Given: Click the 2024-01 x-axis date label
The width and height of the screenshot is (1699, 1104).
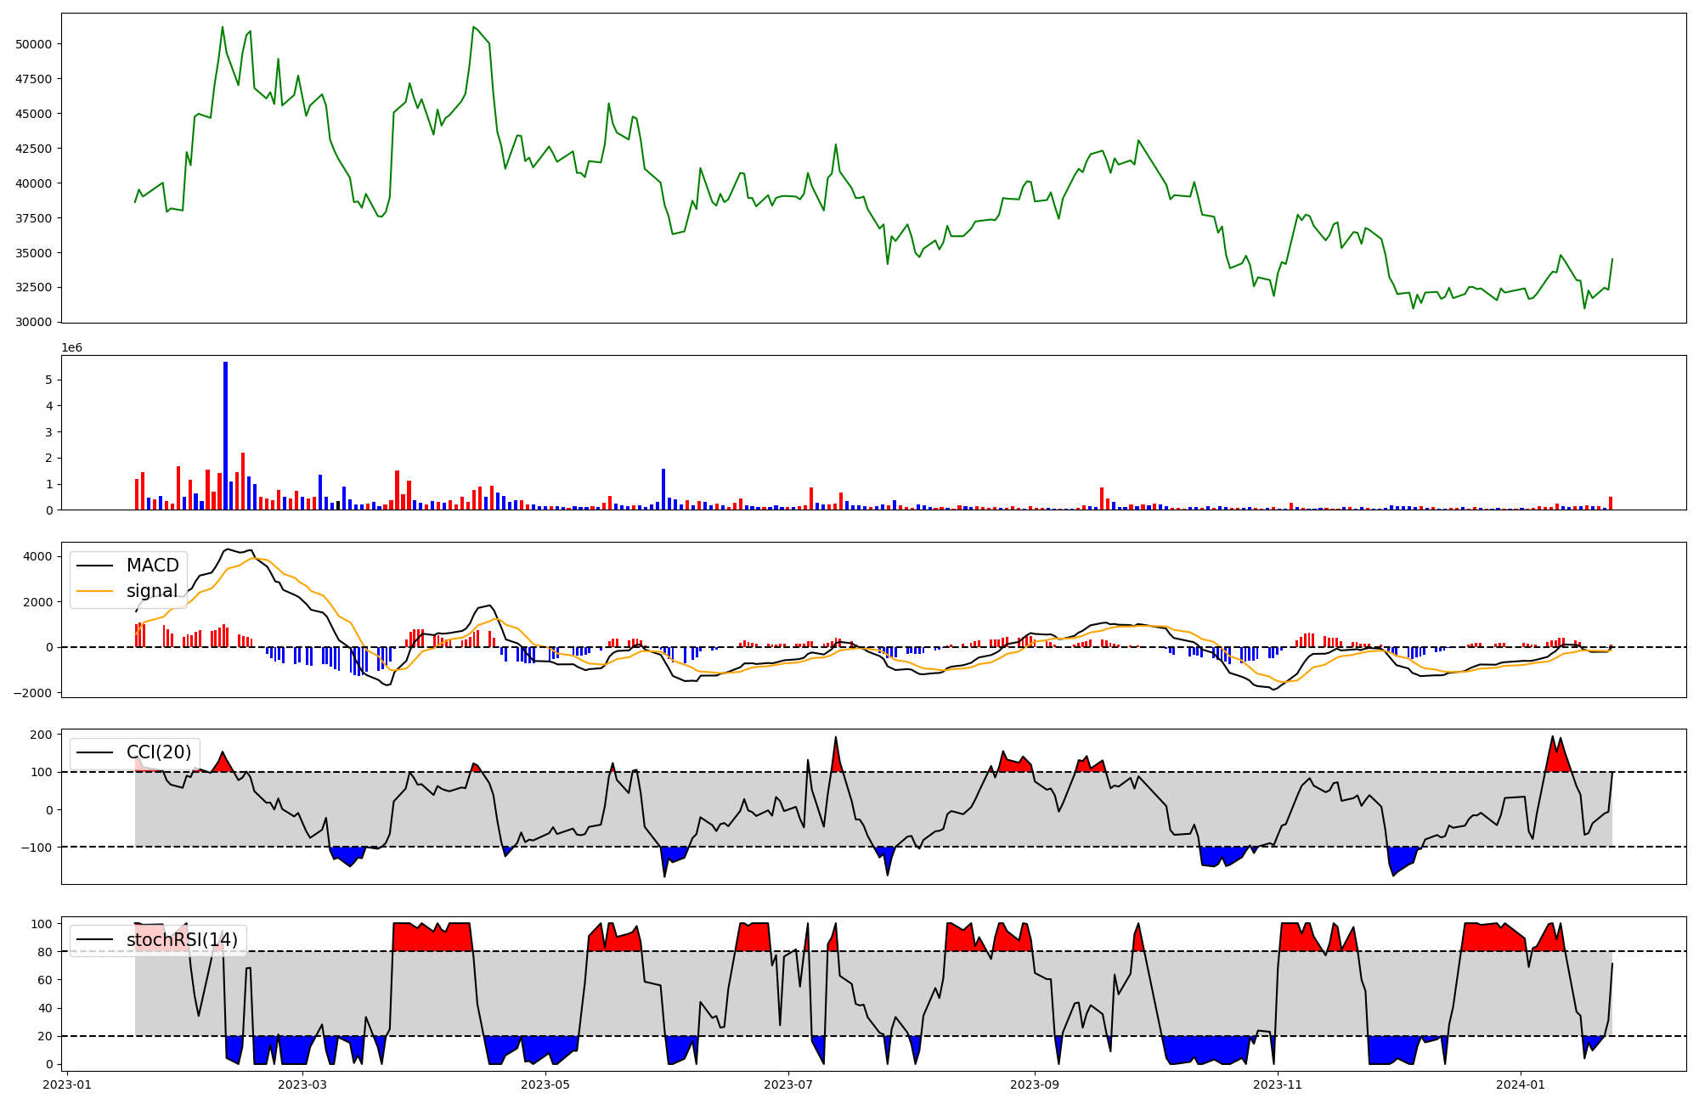Looking at the screenshot, I should pyautogui.click(x=1521, y=1084).
